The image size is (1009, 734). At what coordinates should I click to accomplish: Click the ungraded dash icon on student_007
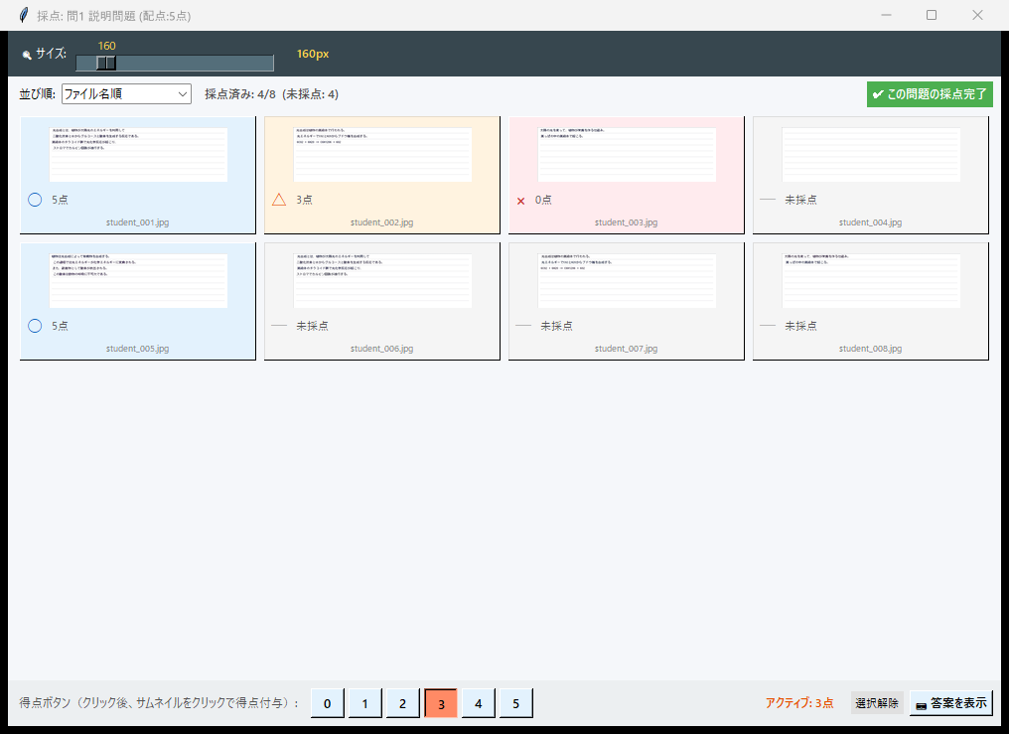point(522,326)
